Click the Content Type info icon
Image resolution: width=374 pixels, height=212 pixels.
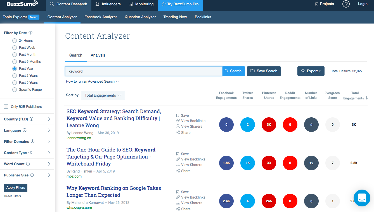pos(30,153)
